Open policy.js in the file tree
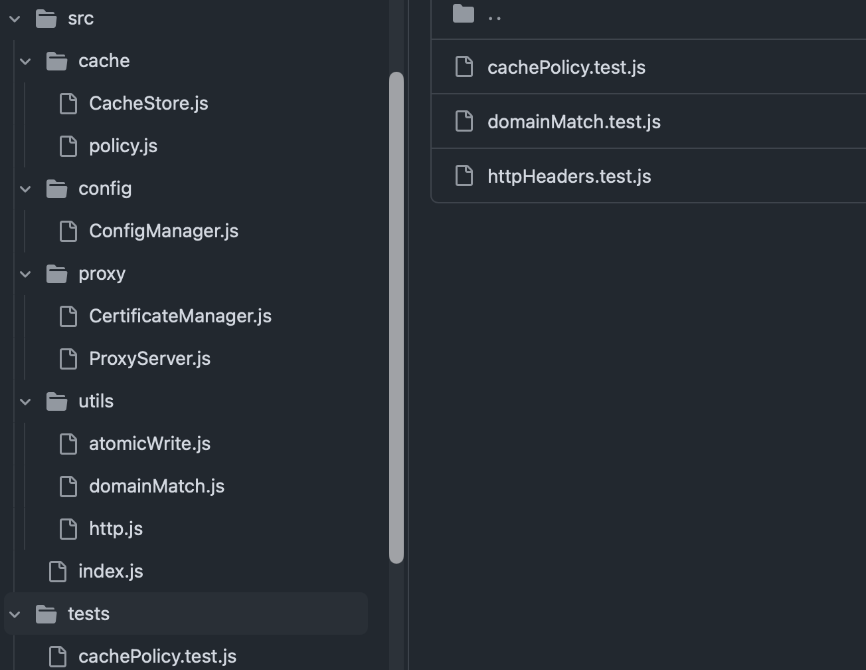This screenshot has height=670, width=866. (x=123, y=146)
